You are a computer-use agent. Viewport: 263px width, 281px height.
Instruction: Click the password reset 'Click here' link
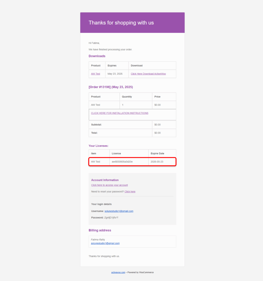point(130,192)
